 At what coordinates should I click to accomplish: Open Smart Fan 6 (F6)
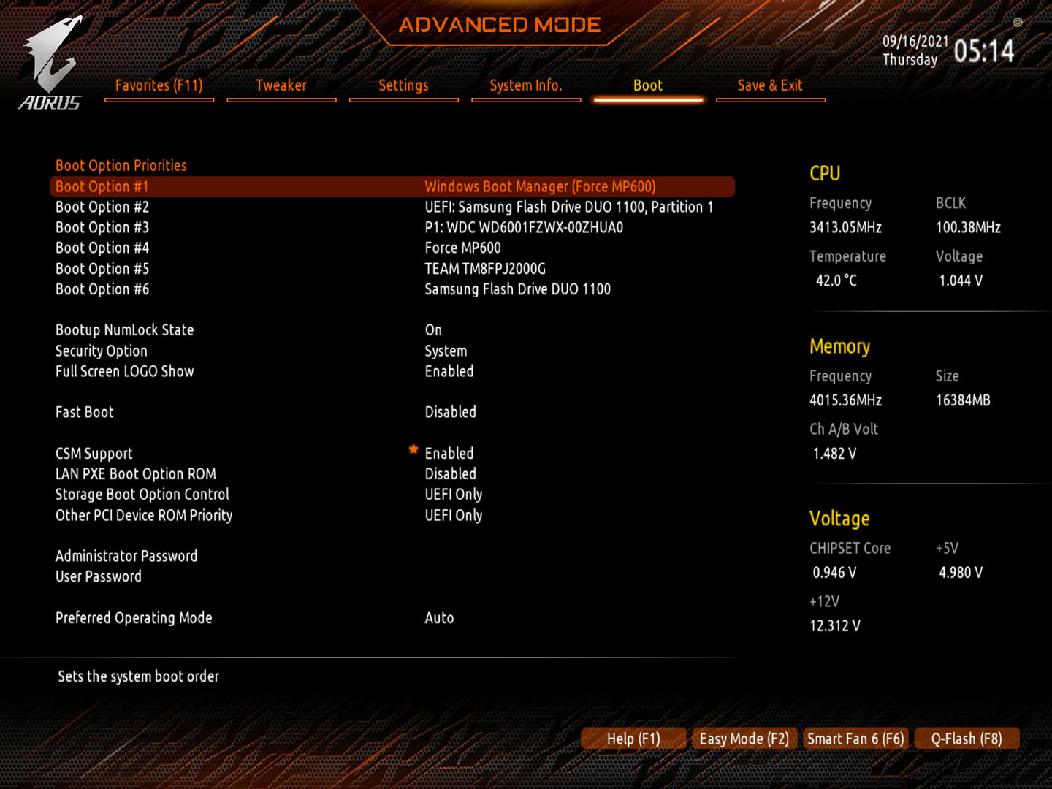point(855,739)
